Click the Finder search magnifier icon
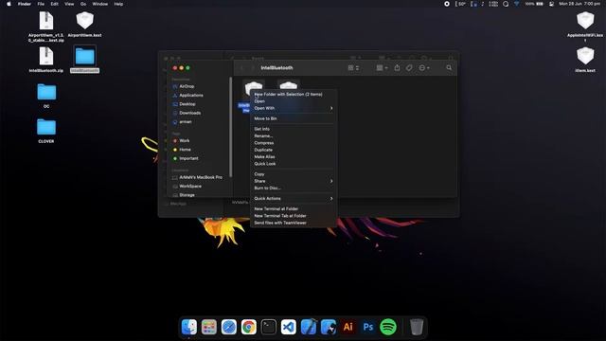 [449, 67]
